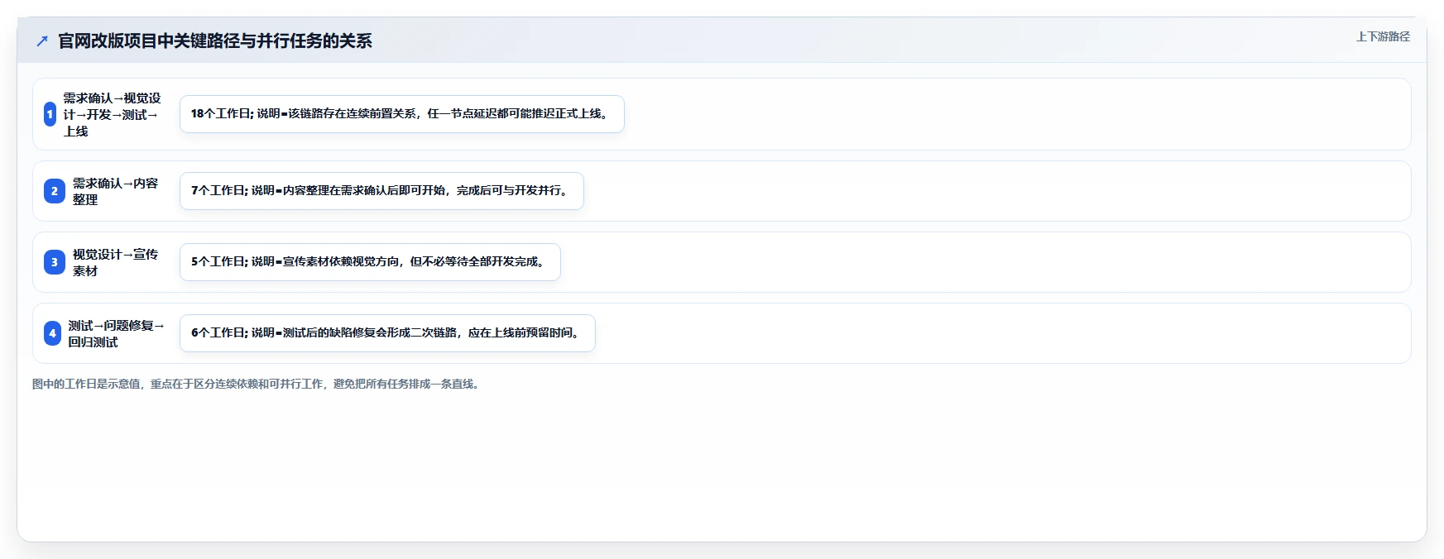
Task: Select the number 3 badge
Action: (55, 262)
